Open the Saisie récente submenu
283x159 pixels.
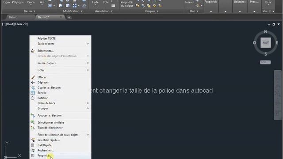60,44
